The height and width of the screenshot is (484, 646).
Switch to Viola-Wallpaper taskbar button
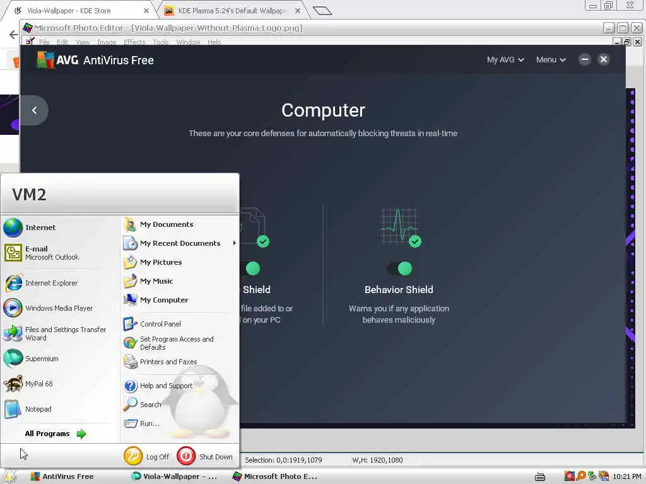click(x=174, y=476)
